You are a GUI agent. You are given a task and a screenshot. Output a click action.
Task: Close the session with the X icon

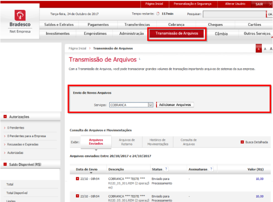click(270, 4)
